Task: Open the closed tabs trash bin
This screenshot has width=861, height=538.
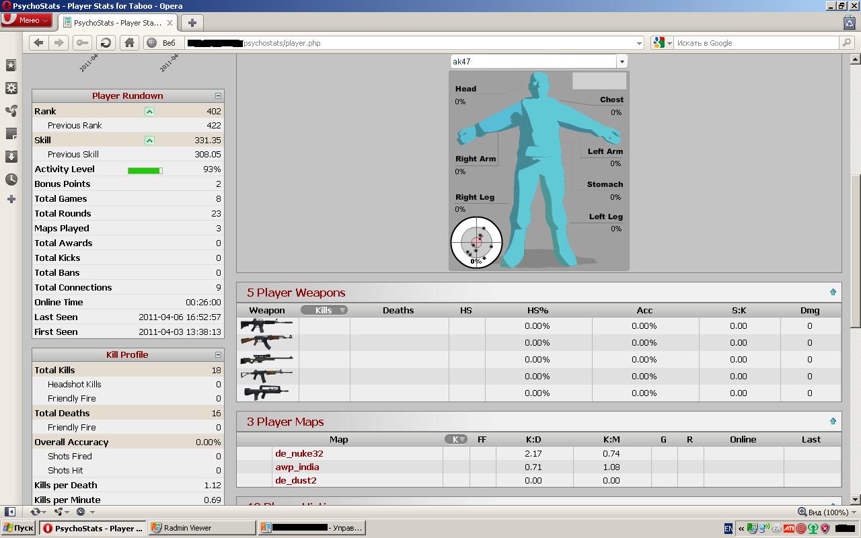Action: 850,22
